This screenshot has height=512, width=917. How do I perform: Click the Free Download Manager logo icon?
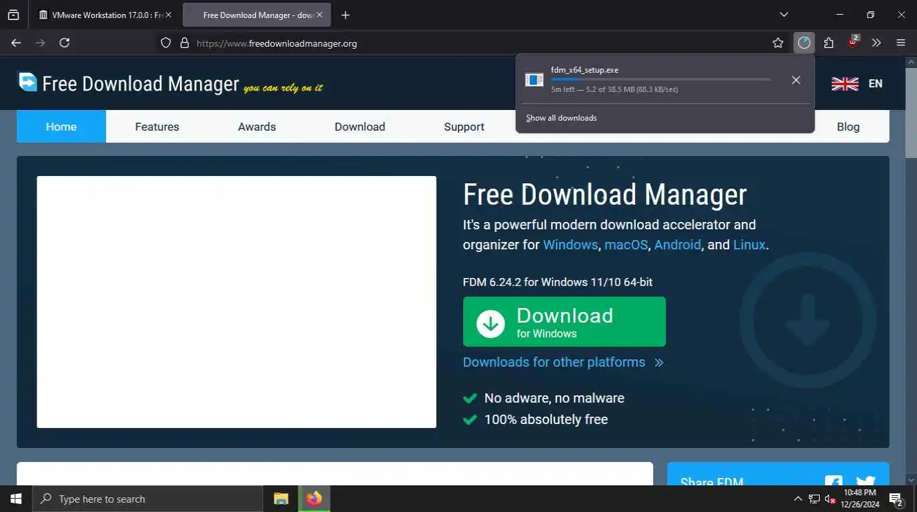(28, 82)
